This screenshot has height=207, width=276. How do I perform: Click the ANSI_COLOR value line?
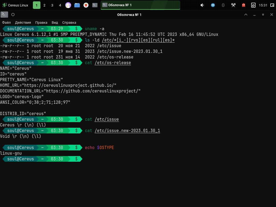click(x=35, y=102)
